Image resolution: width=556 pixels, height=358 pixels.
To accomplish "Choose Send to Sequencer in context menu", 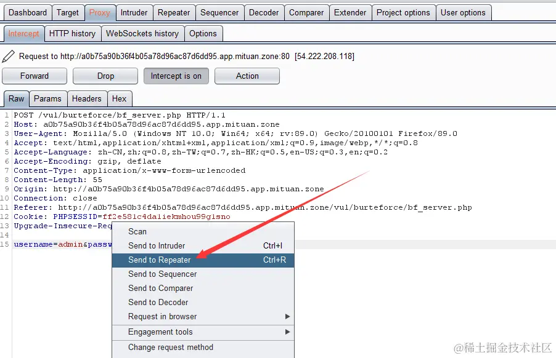I will pos(203,274).
